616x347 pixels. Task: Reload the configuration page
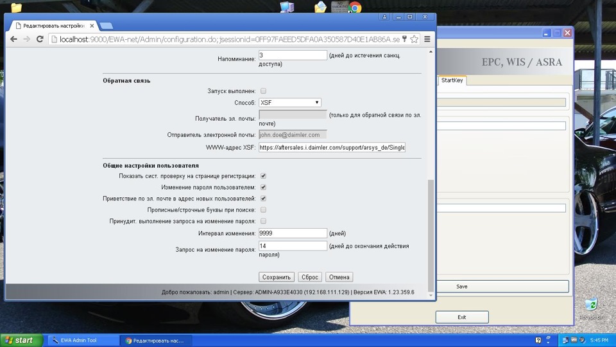pos(40,39)
